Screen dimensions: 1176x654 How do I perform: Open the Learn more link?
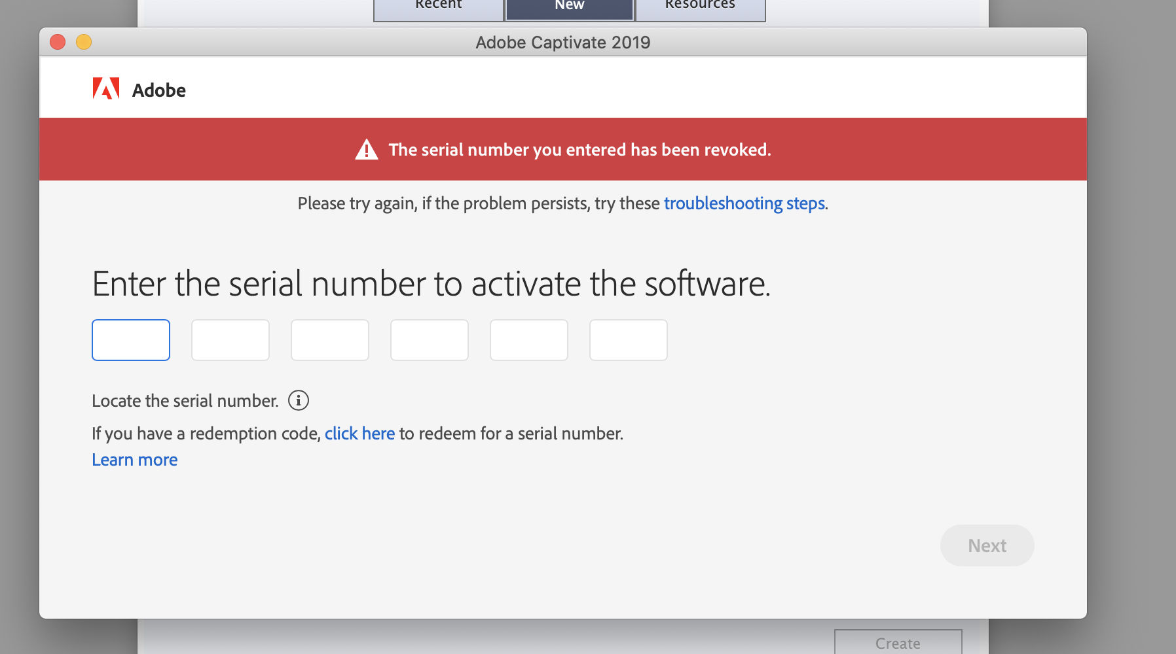coord(135,460)
